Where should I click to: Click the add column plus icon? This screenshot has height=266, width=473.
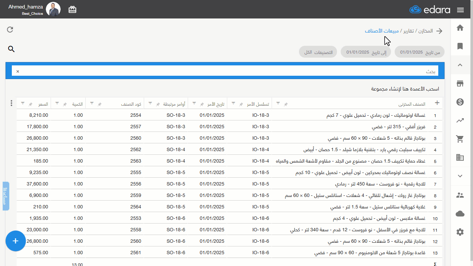(437, 103)
